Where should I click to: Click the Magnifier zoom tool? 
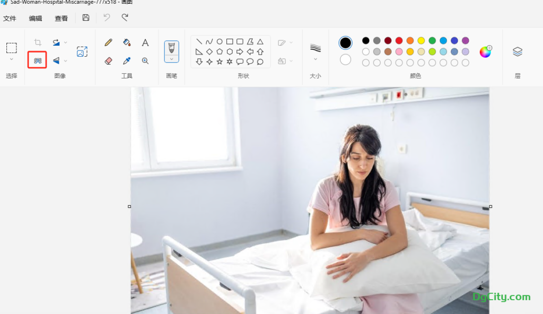point(145,60)
